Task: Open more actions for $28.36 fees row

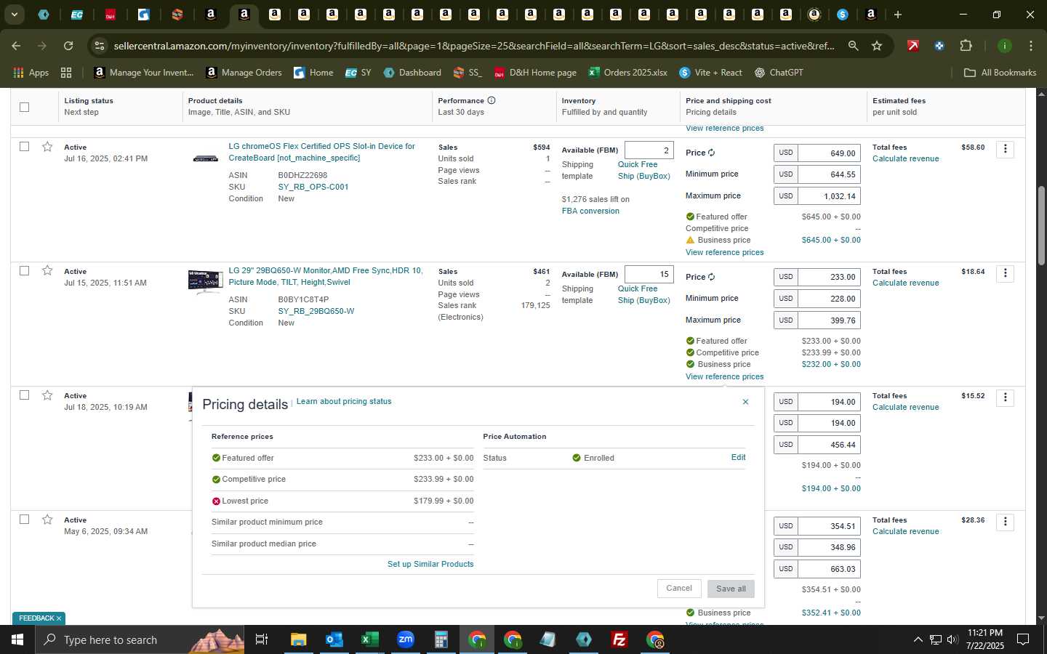Action: point(1006,522)
